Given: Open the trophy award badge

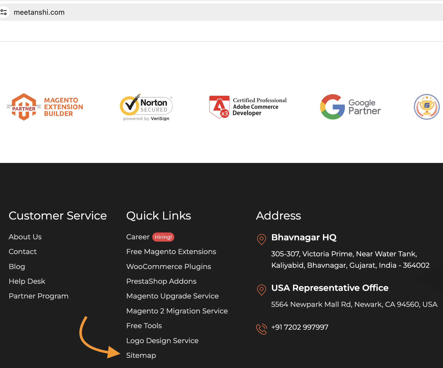Looking at the screenshot, I should click(427, 107).
